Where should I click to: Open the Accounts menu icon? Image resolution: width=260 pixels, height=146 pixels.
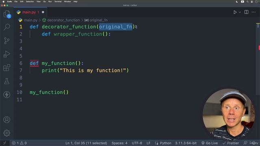coord(6,120)
